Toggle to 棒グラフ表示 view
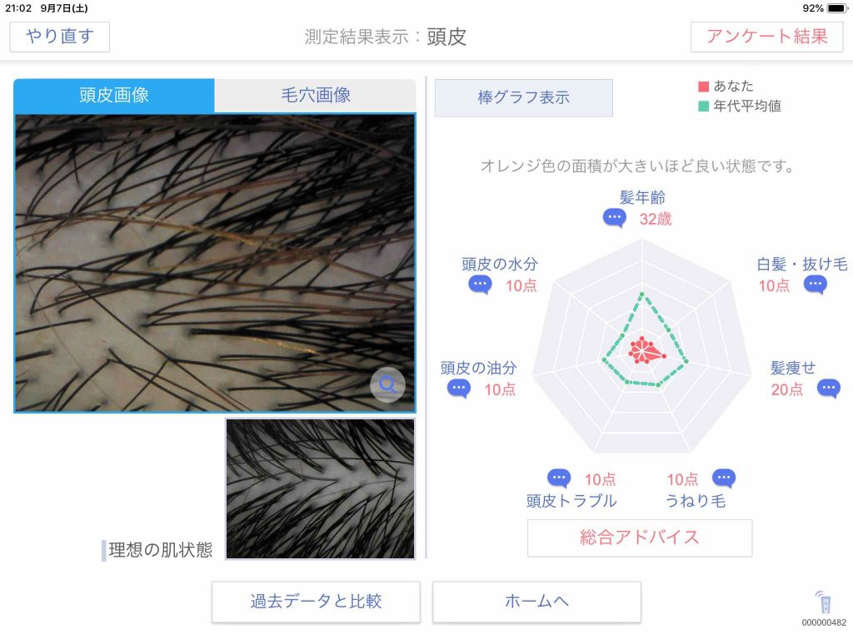The width and height of the screenshot is (853, 639). [523, 98]
